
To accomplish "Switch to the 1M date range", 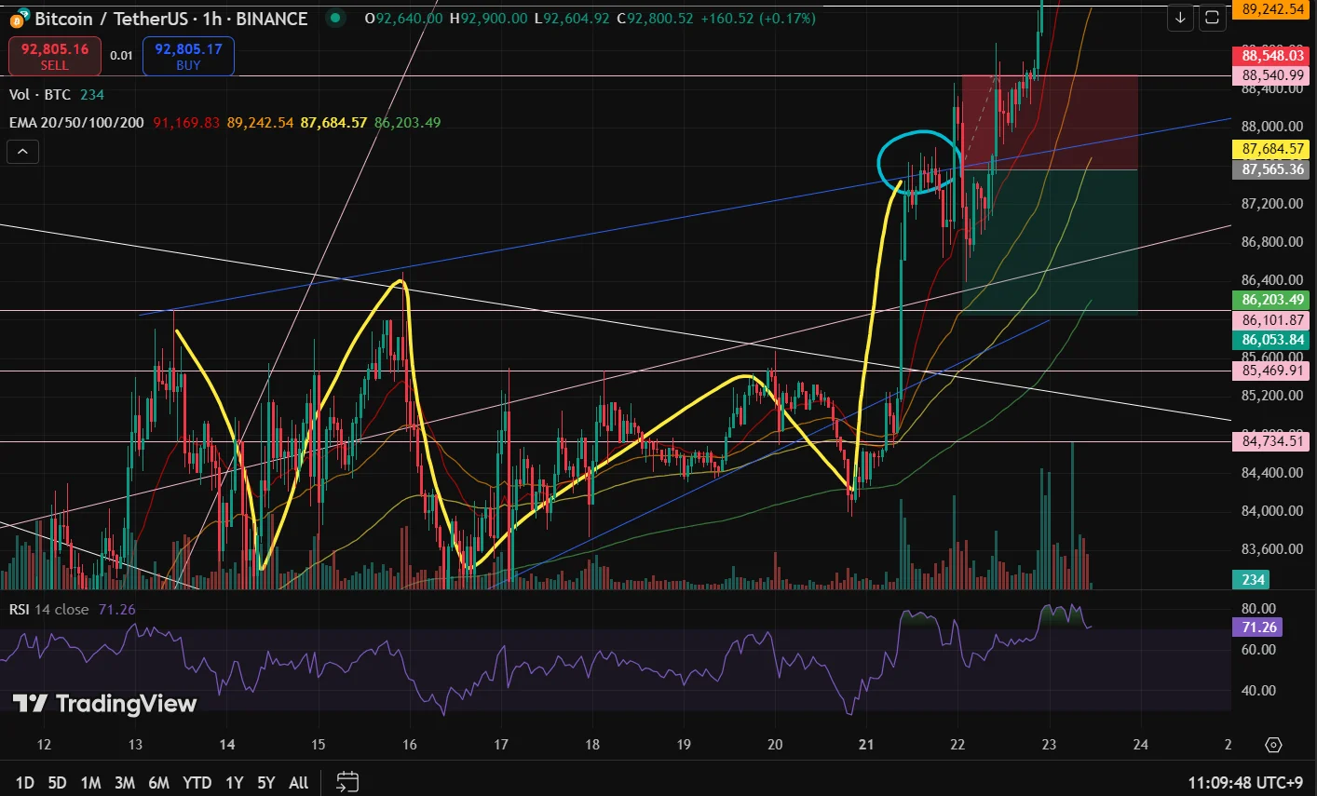I will coord(90,782).
